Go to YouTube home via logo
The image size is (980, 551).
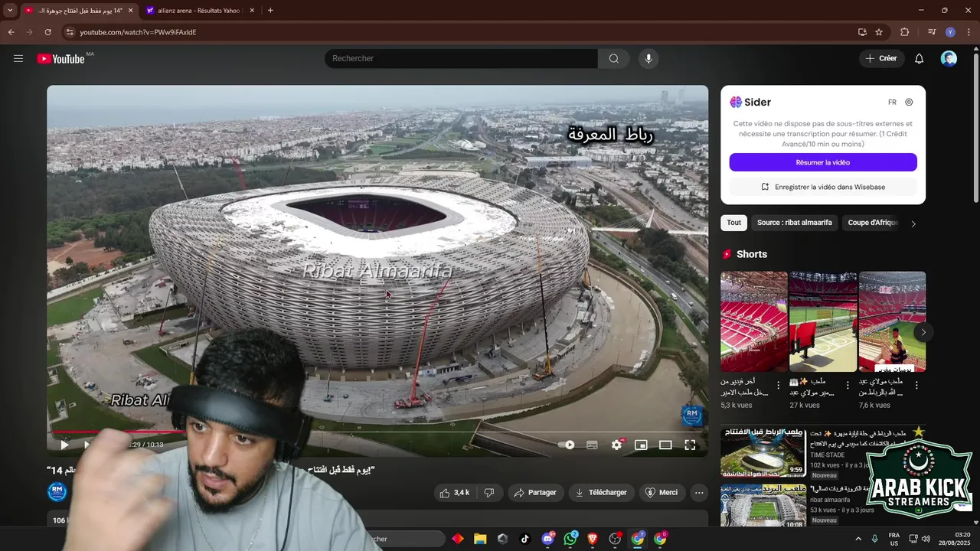click(x=60, y=59)
